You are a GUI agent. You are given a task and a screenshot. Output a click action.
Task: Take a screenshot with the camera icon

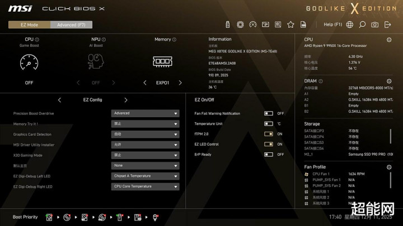click(x=374, y=25)
